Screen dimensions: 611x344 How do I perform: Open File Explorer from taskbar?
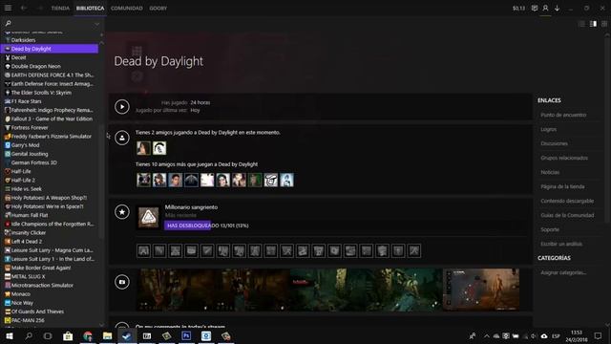tap(107, 335)
